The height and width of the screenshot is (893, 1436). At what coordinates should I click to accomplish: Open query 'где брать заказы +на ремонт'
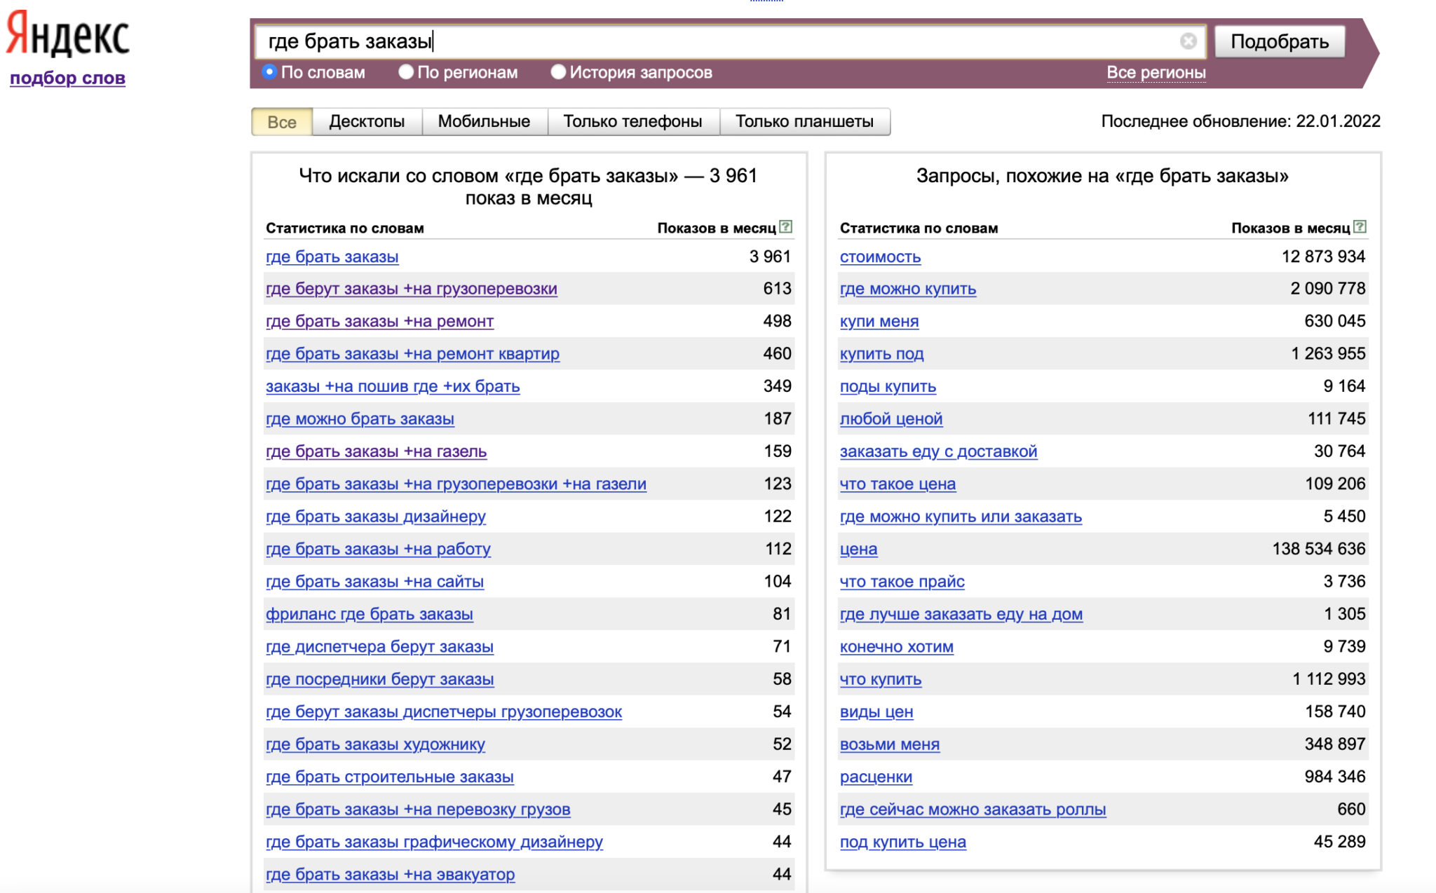(x=379, y=322)
